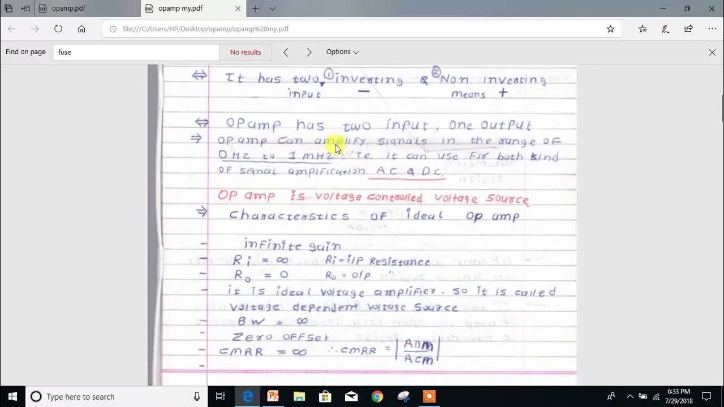Close the Find on page bar
The height and width of the screenshot is (407, 724).
point(712,52)
